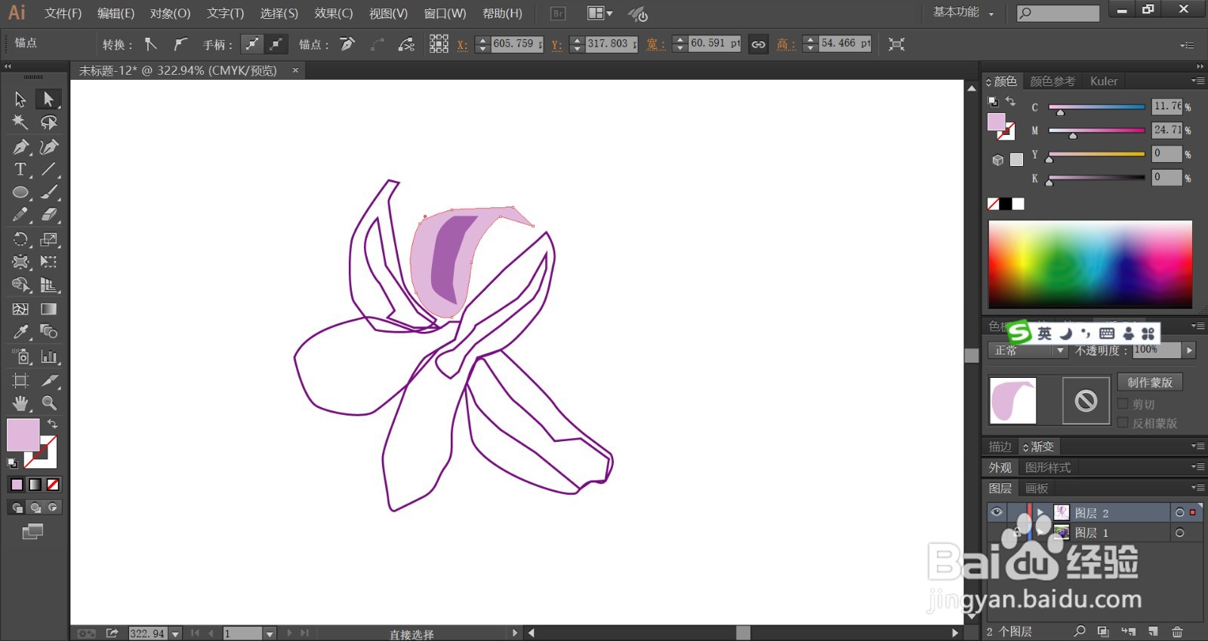Pick a color from the spectrum ramp
Screen dimensions: 1208x641
[1090, 264]
